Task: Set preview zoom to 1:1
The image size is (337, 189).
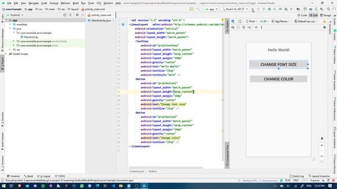Action: point(322,156)
